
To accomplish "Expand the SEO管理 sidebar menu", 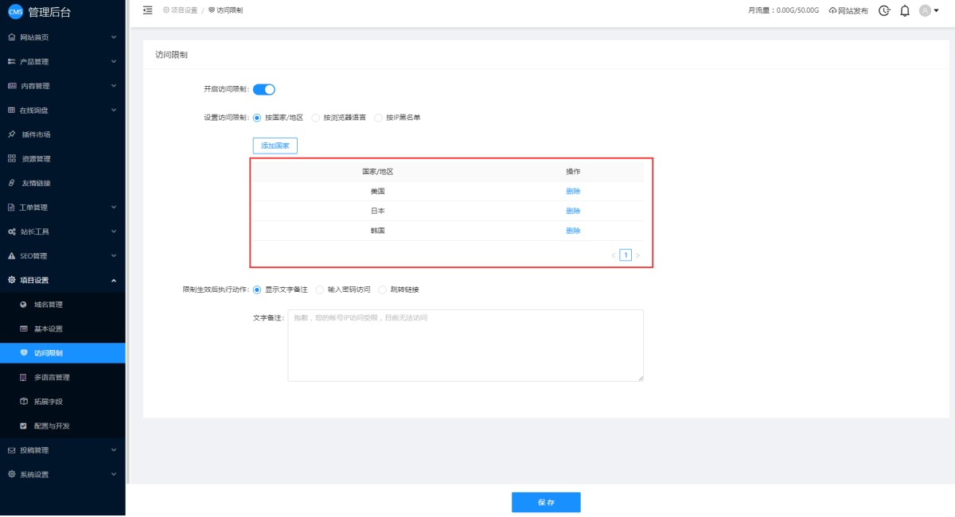I will coord(62,256).
